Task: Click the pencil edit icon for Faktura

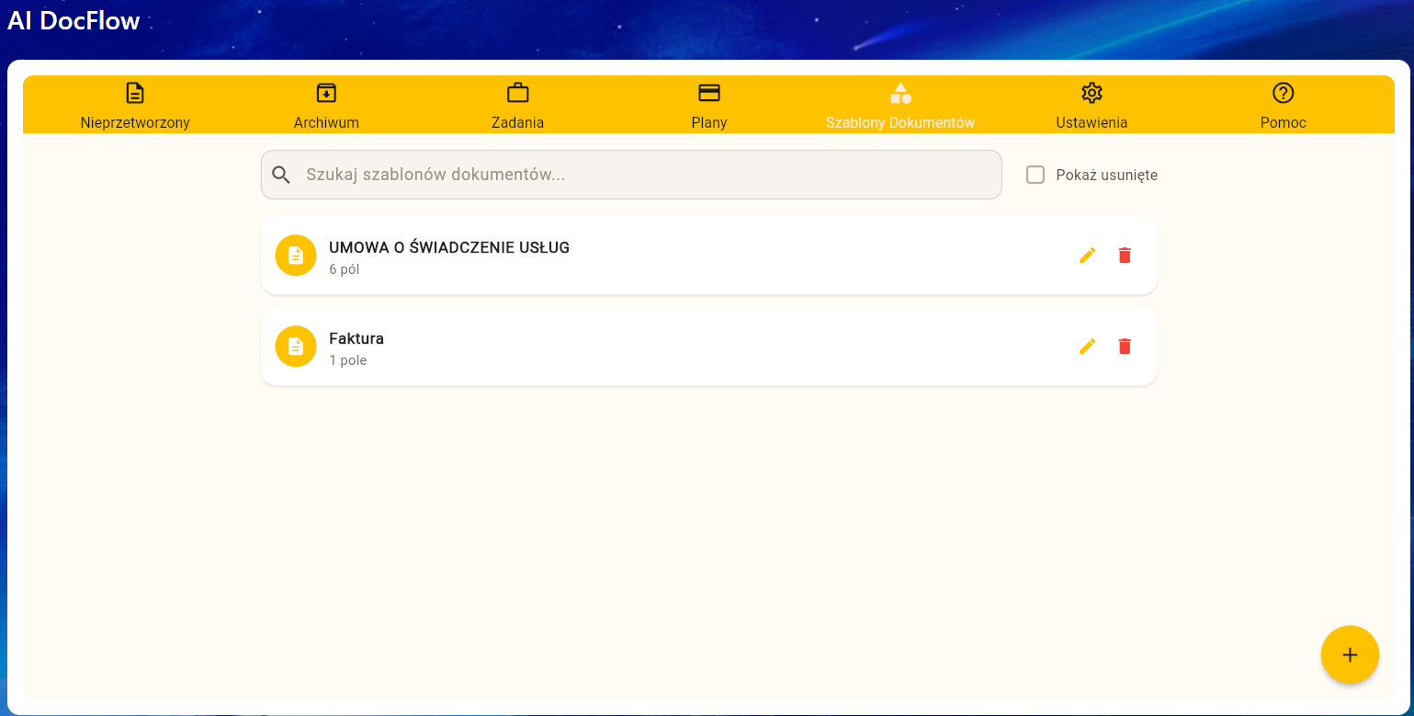Action: 1087,347
